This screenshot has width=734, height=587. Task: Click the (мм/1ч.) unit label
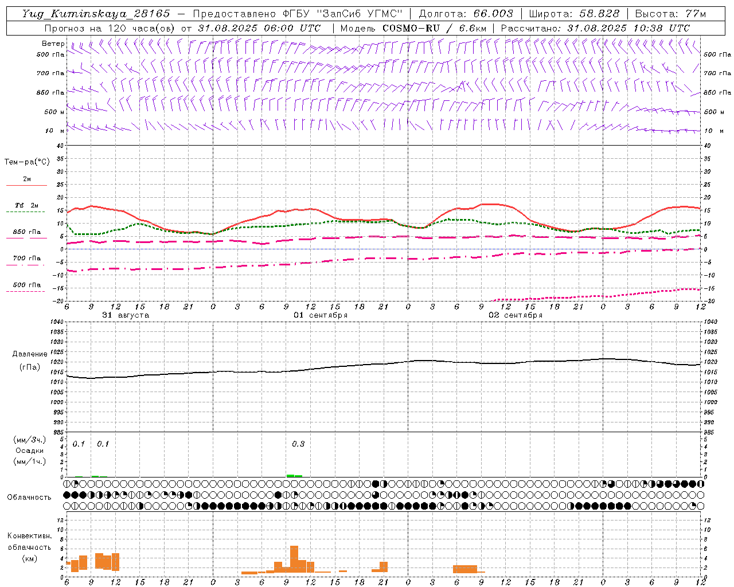[x=29, y=461]
